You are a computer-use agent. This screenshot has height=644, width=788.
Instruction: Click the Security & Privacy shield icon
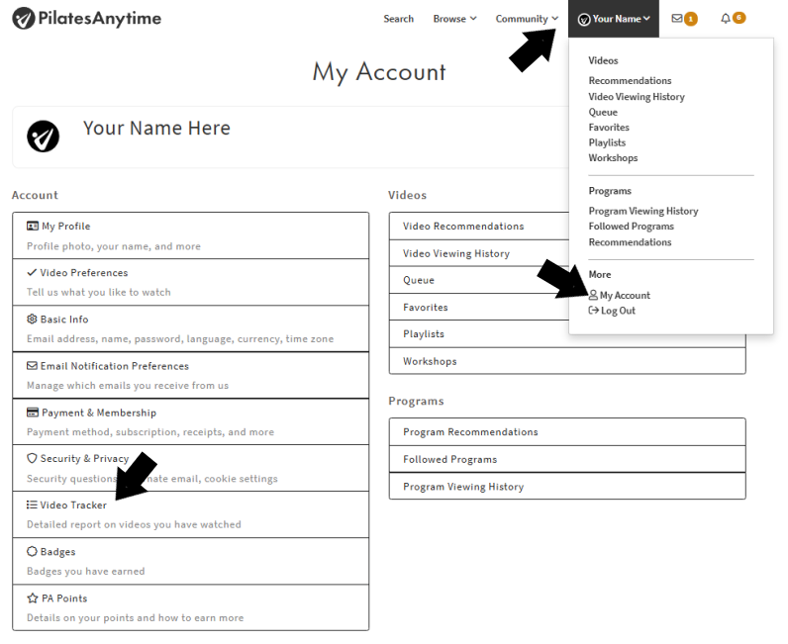tap(32, 458)
